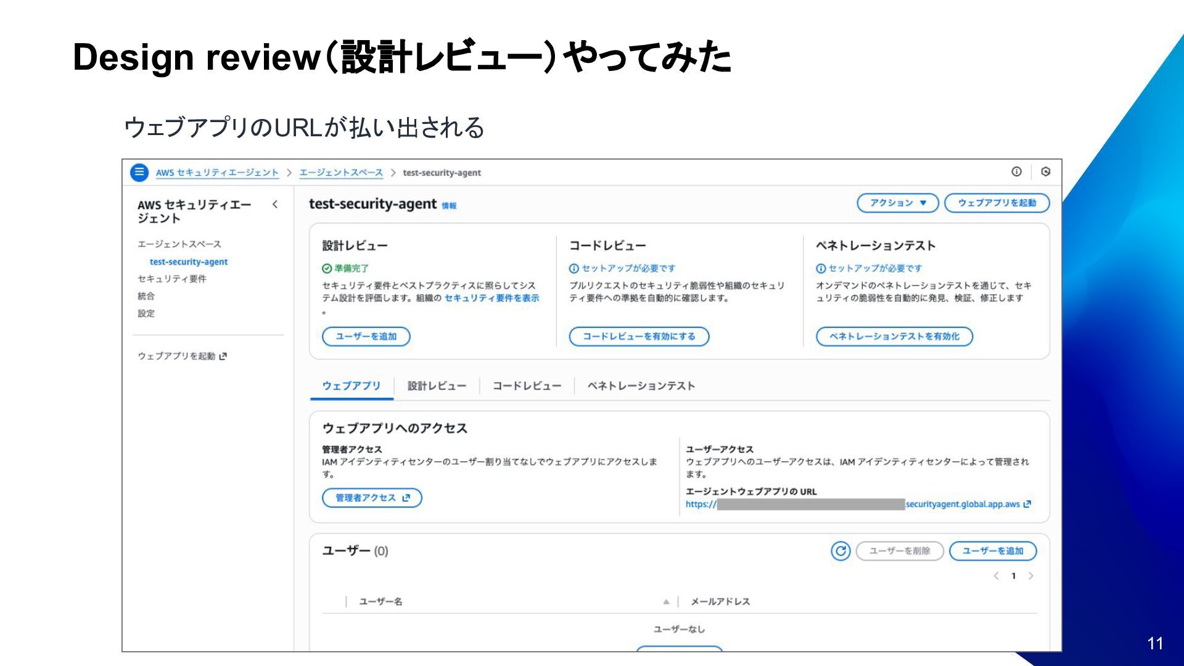Sort by ユーザー名 column arrow
This screenshot has height=666, width=1184.
click(x=666, y=601)
